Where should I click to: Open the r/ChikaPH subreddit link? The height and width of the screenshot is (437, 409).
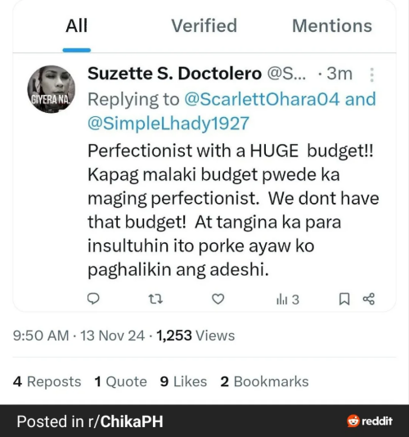(125, 421)
